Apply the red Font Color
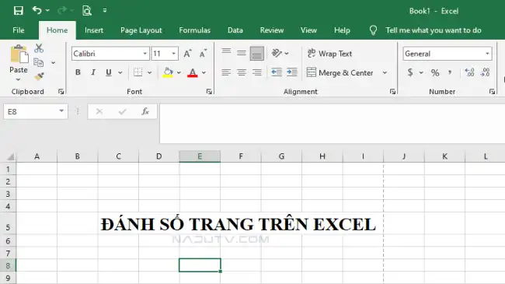The image size is (505, 284). [192, 72]
